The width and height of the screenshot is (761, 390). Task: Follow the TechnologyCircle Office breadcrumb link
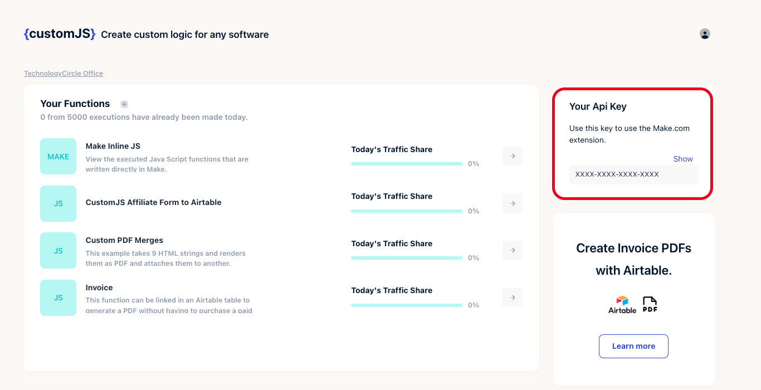[x=64, y=74]
